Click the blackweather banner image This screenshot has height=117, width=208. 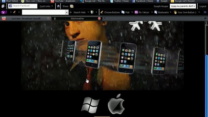[102, 56]
